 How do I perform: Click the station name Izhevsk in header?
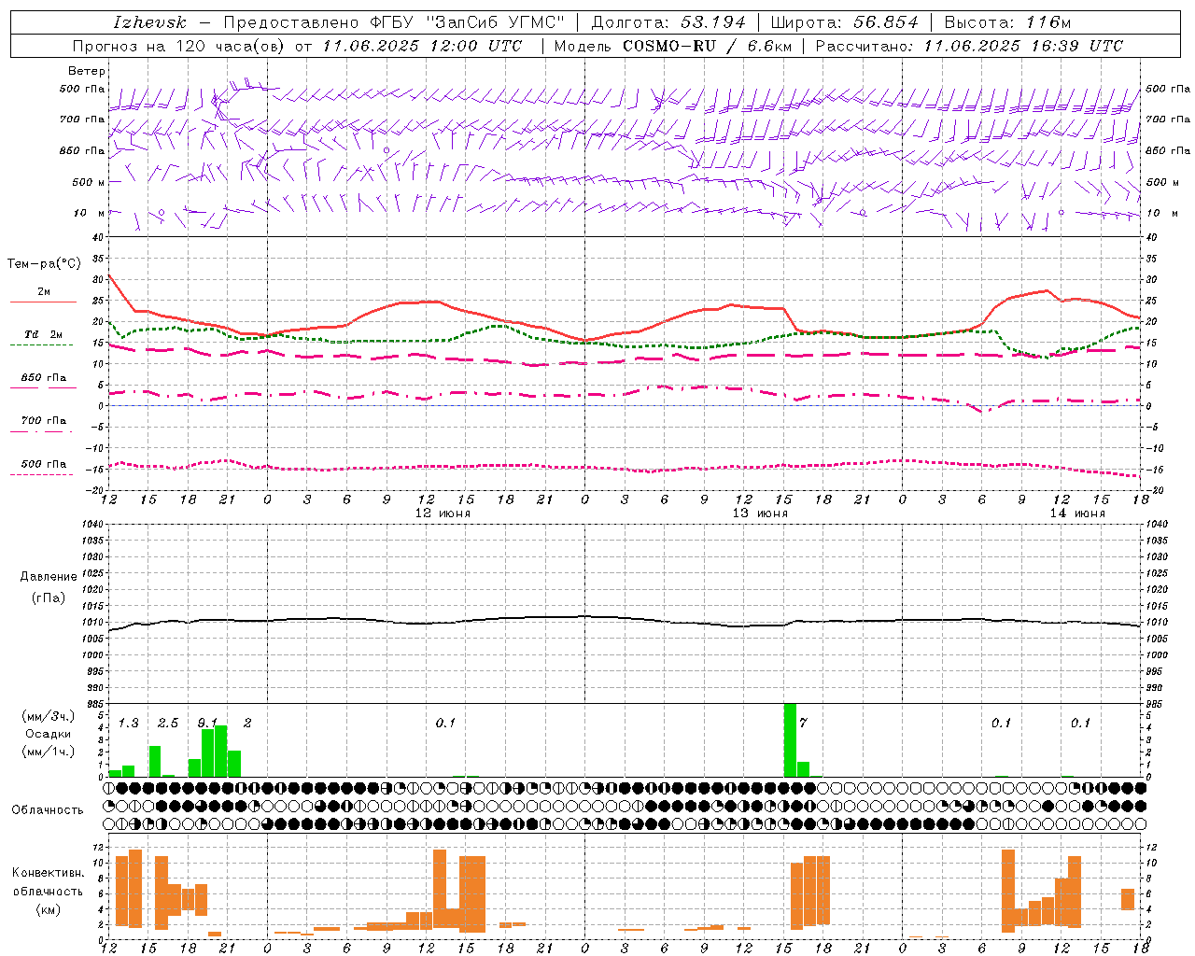pos(149,22)
